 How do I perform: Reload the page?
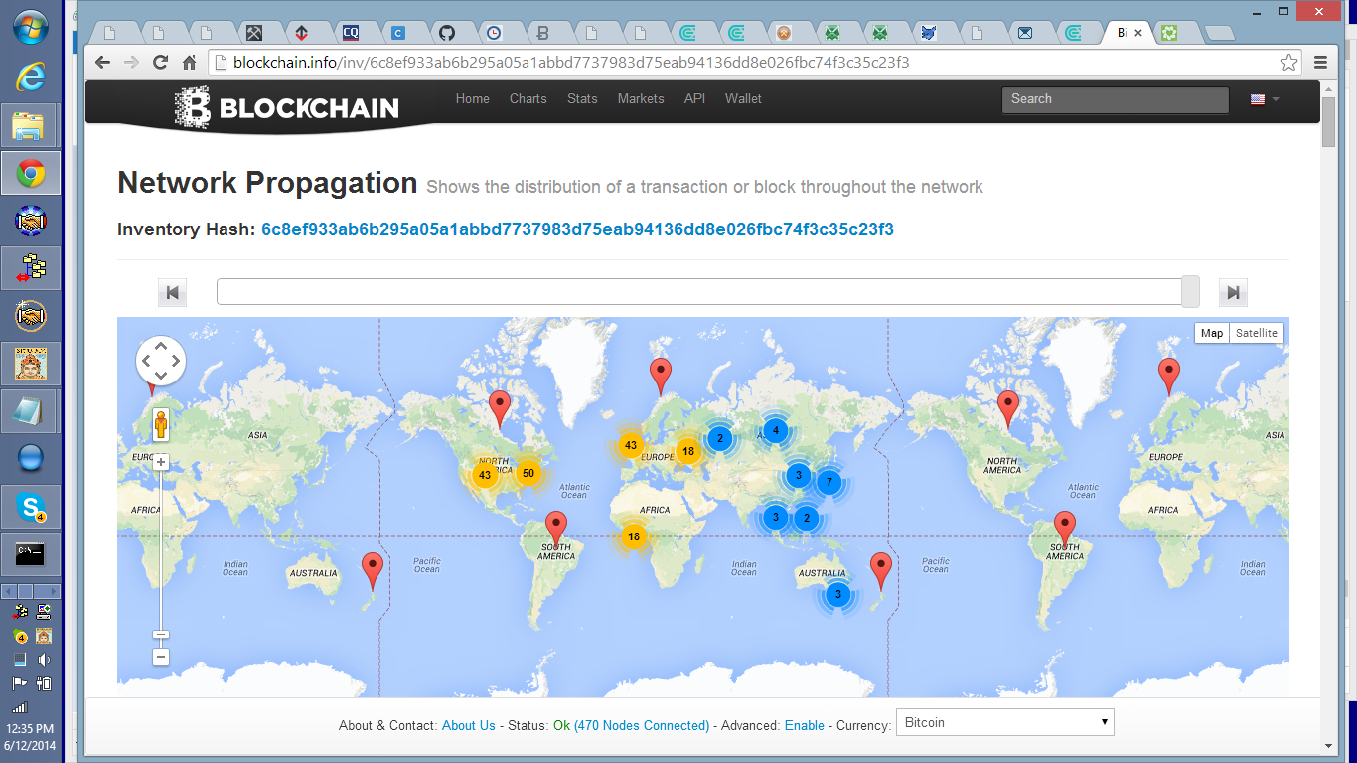coord(160,62)
